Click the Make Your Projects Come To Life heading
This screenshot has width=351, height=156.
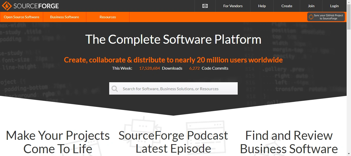[x=58, y=142]
